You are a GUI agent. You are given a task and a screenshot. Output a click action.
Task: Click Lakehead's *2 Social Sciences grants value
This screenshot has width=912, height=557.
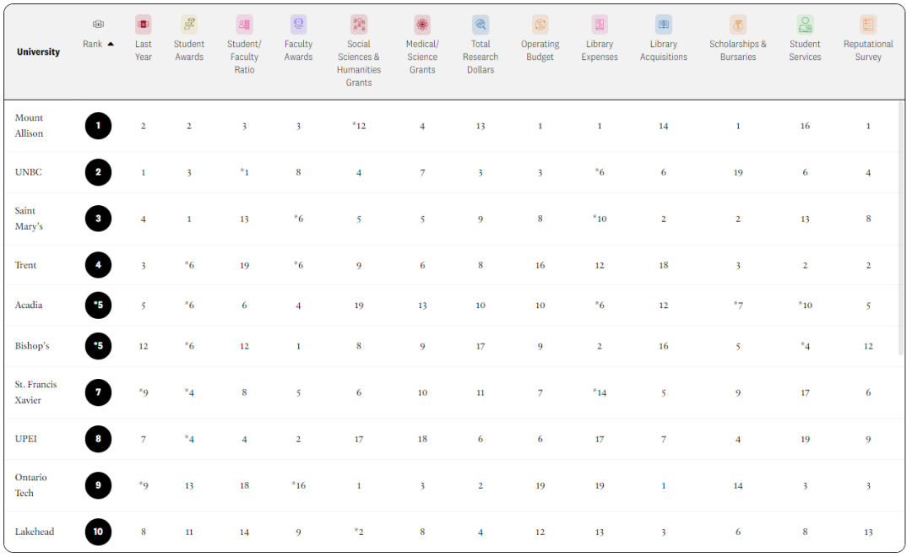tap(359, 532)
